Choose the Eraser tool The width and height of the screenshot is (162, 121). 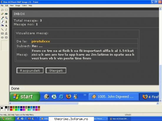click(2, 14)
